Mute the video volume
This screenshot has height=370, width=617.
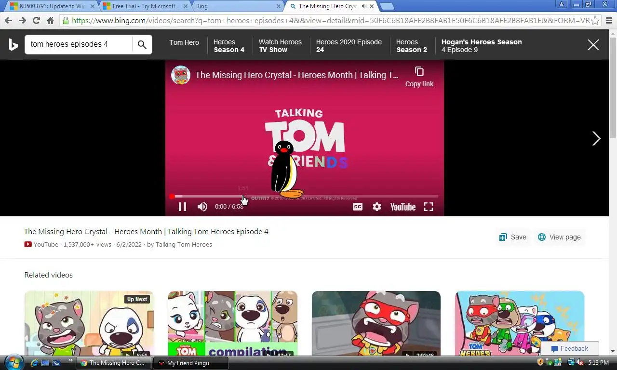click(x=202, y=207)
